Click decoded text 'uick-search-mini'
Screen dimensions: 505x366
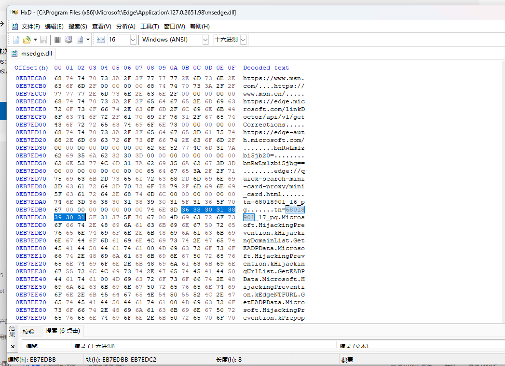point(274,179)
